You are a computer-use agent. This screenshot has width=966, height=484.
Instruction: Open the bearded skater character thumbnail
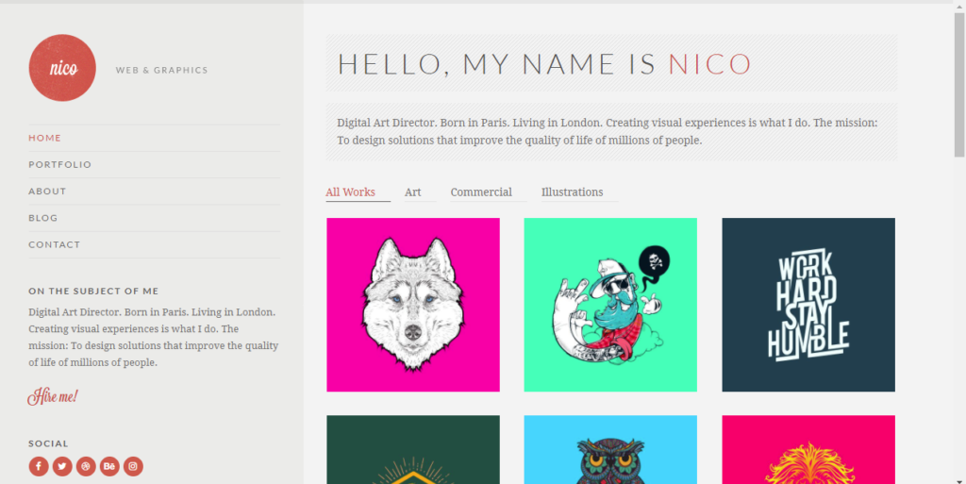click(610, 305)
